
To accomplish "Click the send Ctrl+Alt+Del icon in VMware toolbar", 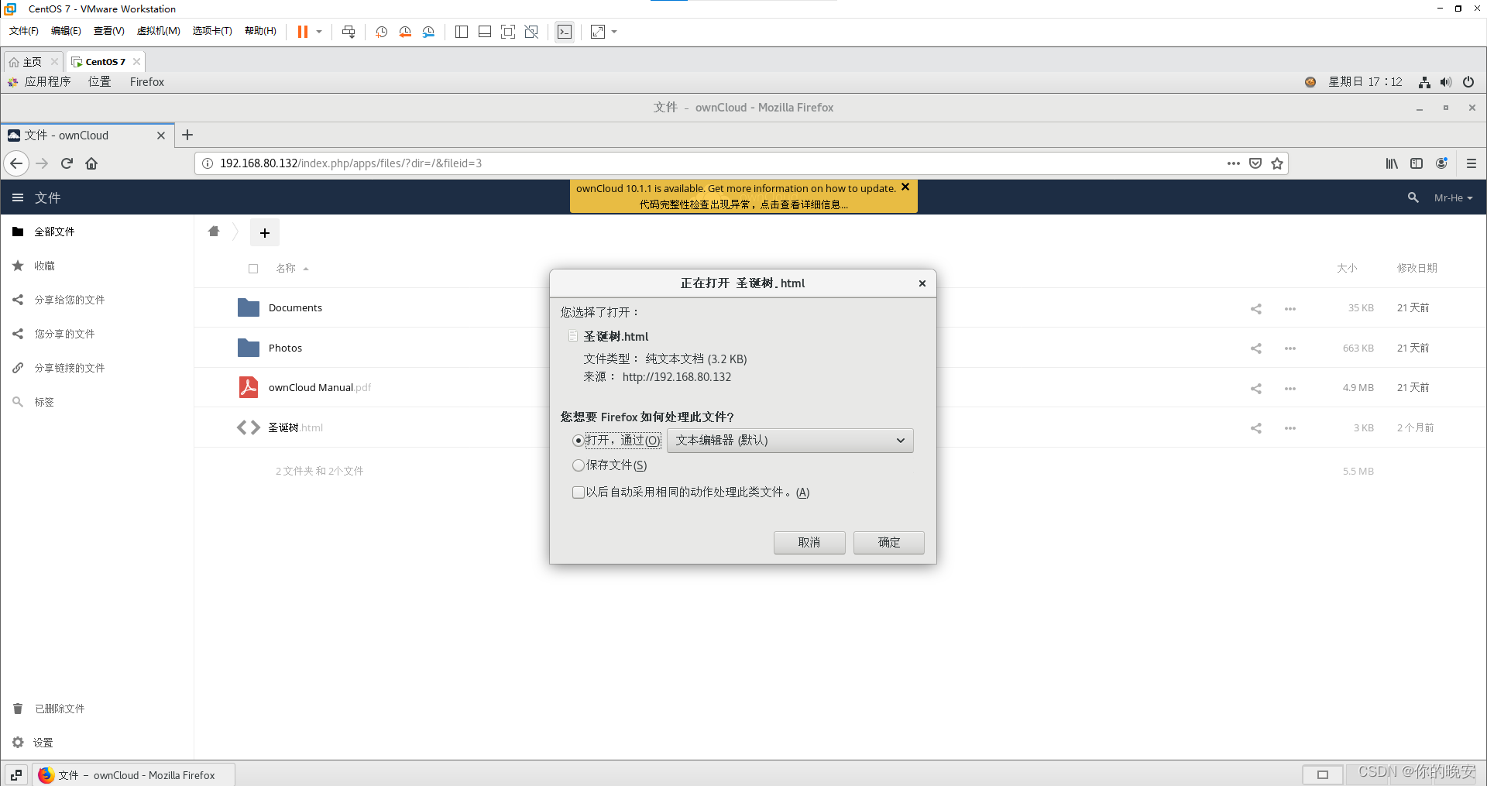I will [349, 32].
